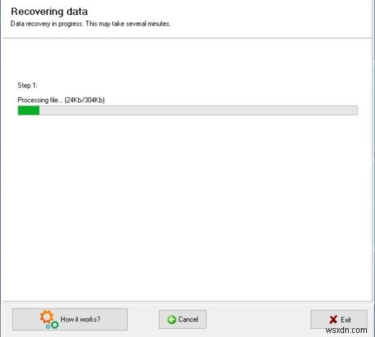Open the "How it works?" help
Image resolution: width=375 pixels, height=337 pixels.
coord(70,319)
